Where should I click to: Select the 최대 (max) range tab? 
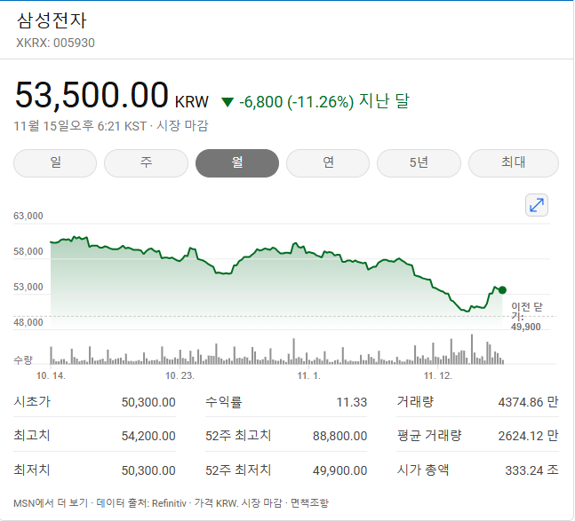pyautogui.click(x=514, y=163)
